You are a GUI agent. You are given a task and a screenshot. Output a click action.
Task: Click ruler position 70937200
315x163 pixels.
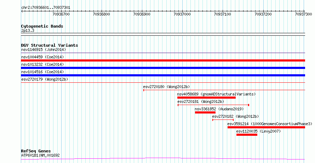point(263,14)
